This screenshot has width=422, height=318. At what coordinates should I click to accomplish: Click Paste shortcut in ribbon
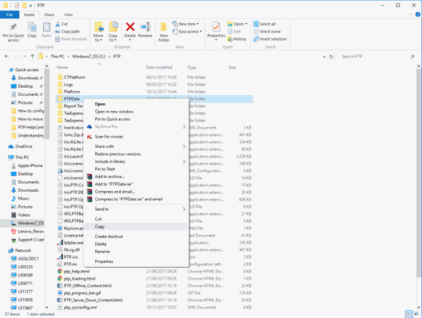71,39
